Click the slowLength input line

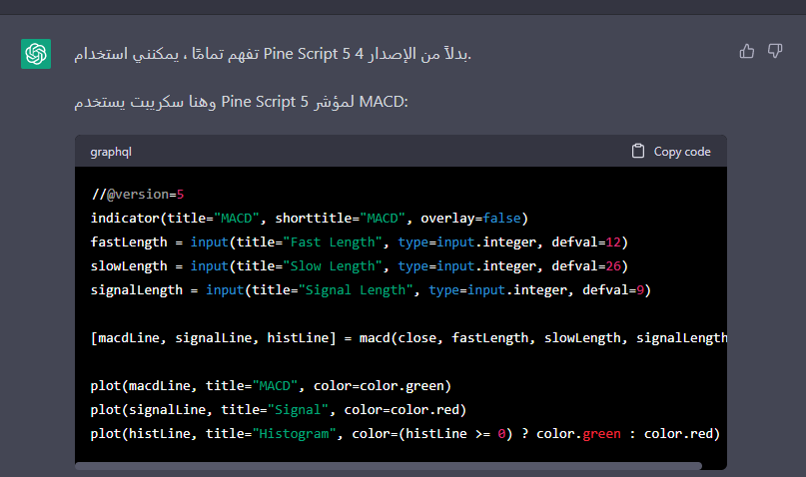360,266
